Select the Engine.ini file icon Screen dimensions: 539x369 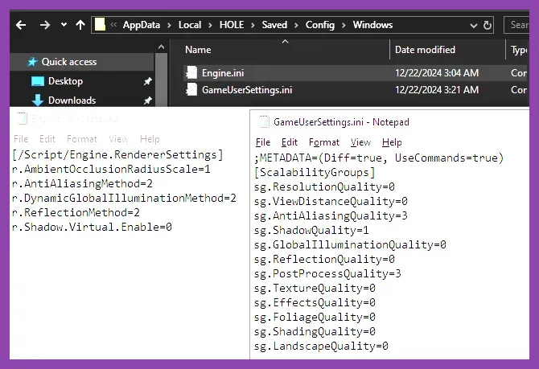click(191, 73)
